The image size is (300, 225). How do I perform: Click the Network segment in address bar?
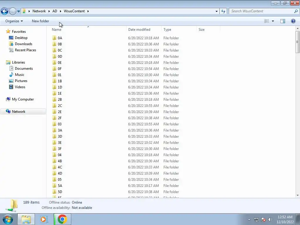pyautogui.click(x=39, y=11)
